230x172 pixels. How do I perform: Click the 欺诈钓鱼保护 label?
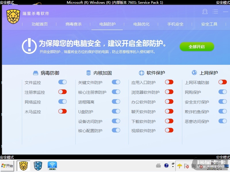[x=197, y=112]
